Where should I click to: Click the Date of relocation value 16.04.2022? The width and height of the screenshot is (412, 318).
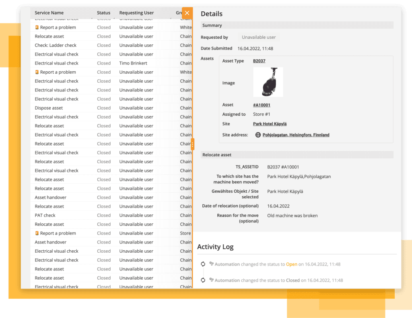[278, 206]
